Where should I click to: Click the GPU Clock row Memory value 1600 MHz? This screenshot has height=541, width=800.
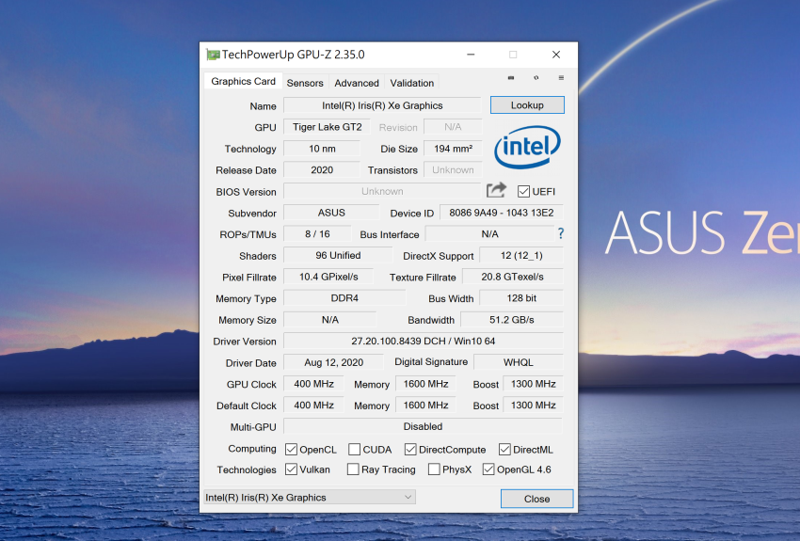425,384
